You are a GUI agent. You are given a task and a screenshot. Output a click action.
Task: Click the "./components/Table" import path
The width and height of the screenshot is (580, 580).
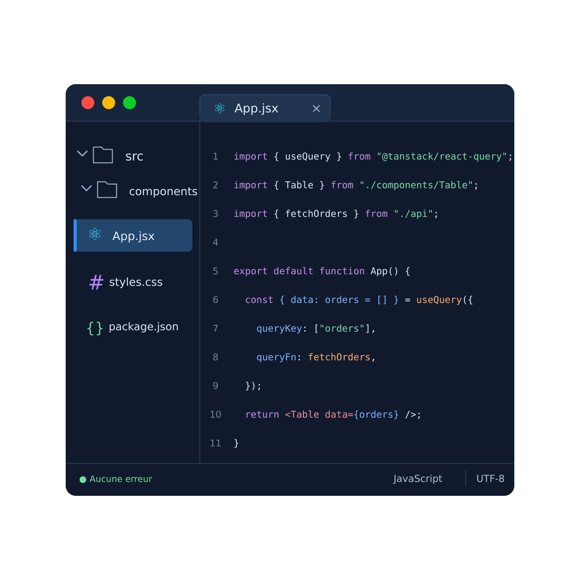click(x=416, y=185)
